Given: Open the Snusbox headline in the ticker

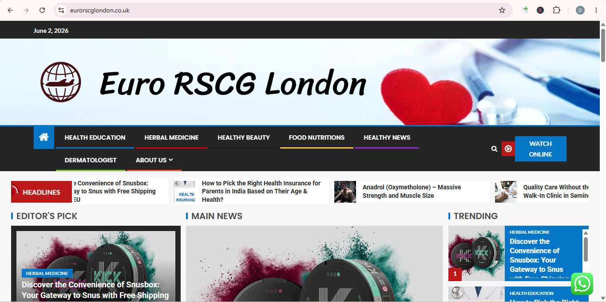Looking at the screenshot, I should click(x=114, y=192).
